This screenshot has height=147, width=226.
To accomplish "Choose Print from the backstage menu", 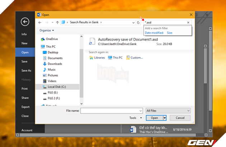I will (24, 89).
